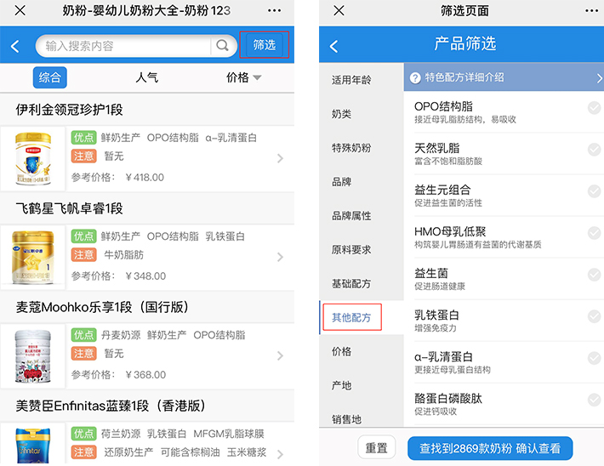Select the 其他配方 filter category
The width and height of the screenshot is (604, 466).
pos(351,317)
